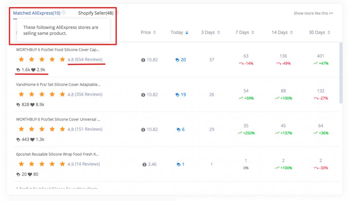Click blue tag icon beside today's 19
The width and height of the screenshot is (350, 201).
pyautogui.click(x=177, y=95)
